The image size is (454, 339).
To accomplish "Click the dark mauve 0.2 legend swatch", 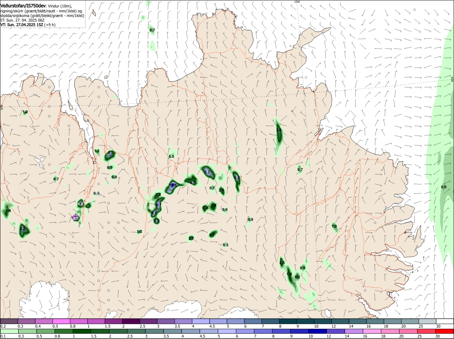I will pos(9,321).
